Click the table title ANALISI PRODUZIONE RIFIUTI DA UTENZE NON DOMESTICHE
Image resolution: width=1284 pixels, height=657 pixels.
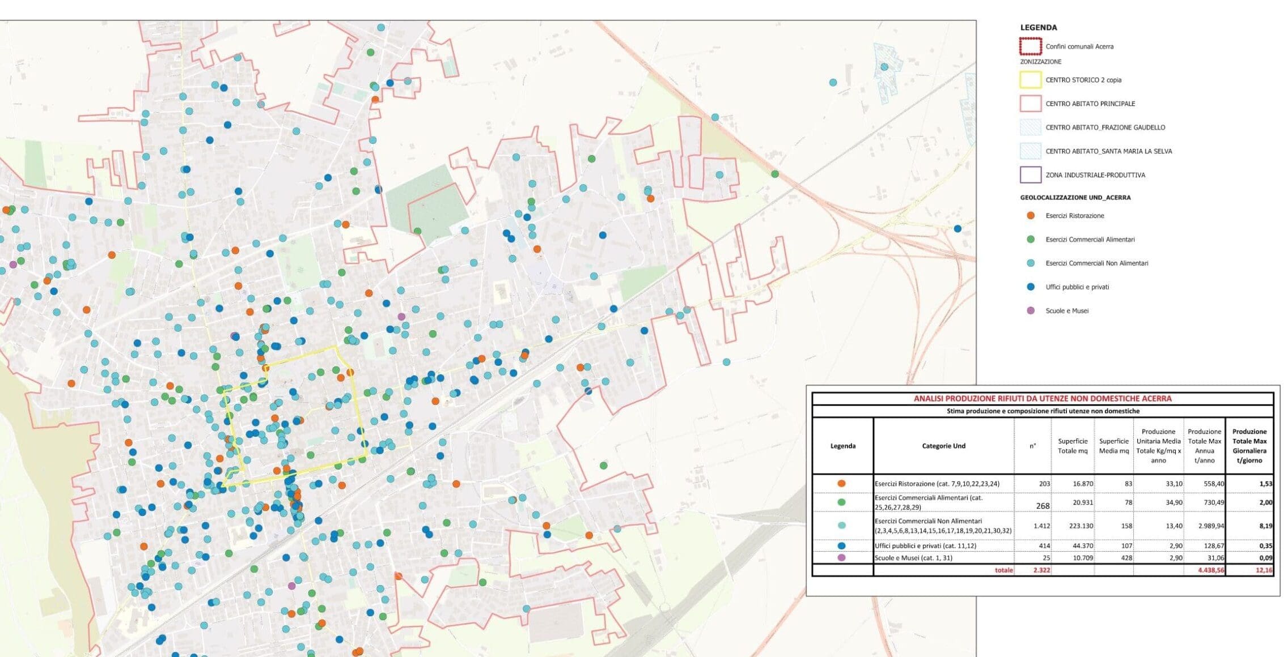pyautogui.click(x=1043, y=399)
